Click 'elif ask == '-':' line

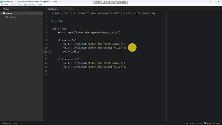tap(69, 59)
